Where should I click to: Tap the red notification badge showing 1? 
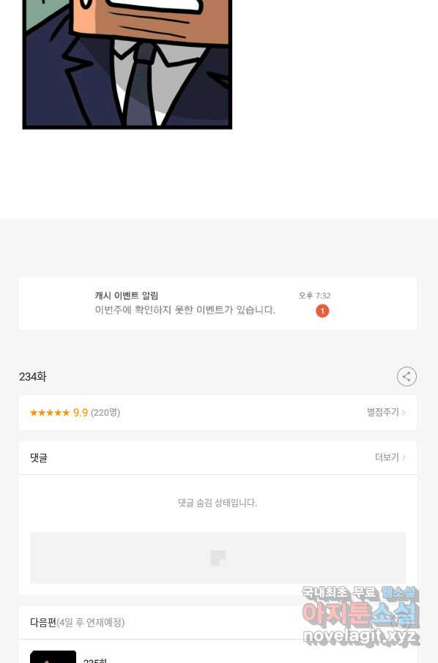(322, 311)
